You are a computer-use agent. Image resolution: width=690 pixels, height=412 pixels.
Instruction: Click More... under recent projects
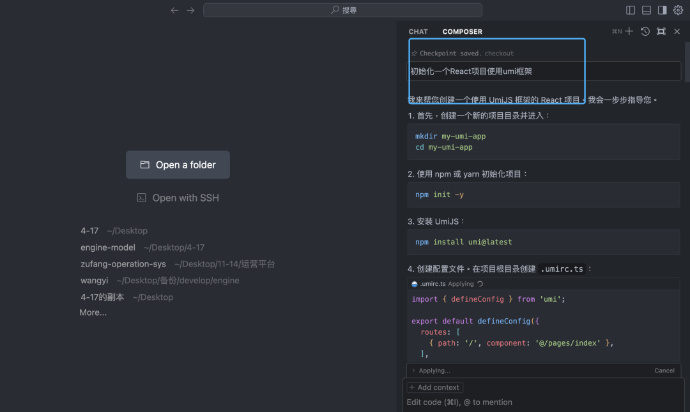pos(93,313)
